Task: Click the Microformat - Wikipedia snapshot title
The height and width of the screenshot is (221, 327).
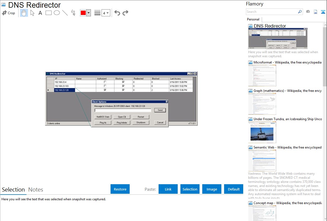Action: [x=288, y=62]
